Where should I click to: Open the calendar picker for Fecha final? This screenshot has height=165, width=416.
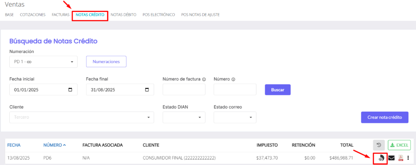(147, 90)
